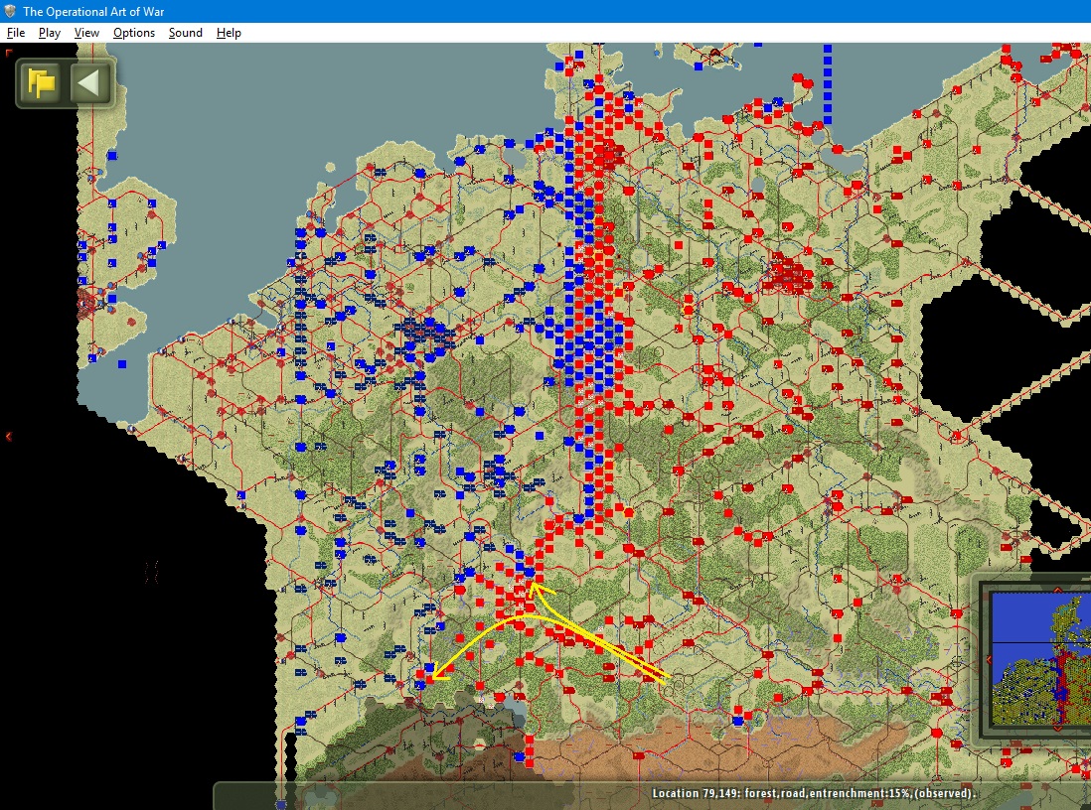Expand the View menu
The image size is (1091, 810).
coord(86,33)
